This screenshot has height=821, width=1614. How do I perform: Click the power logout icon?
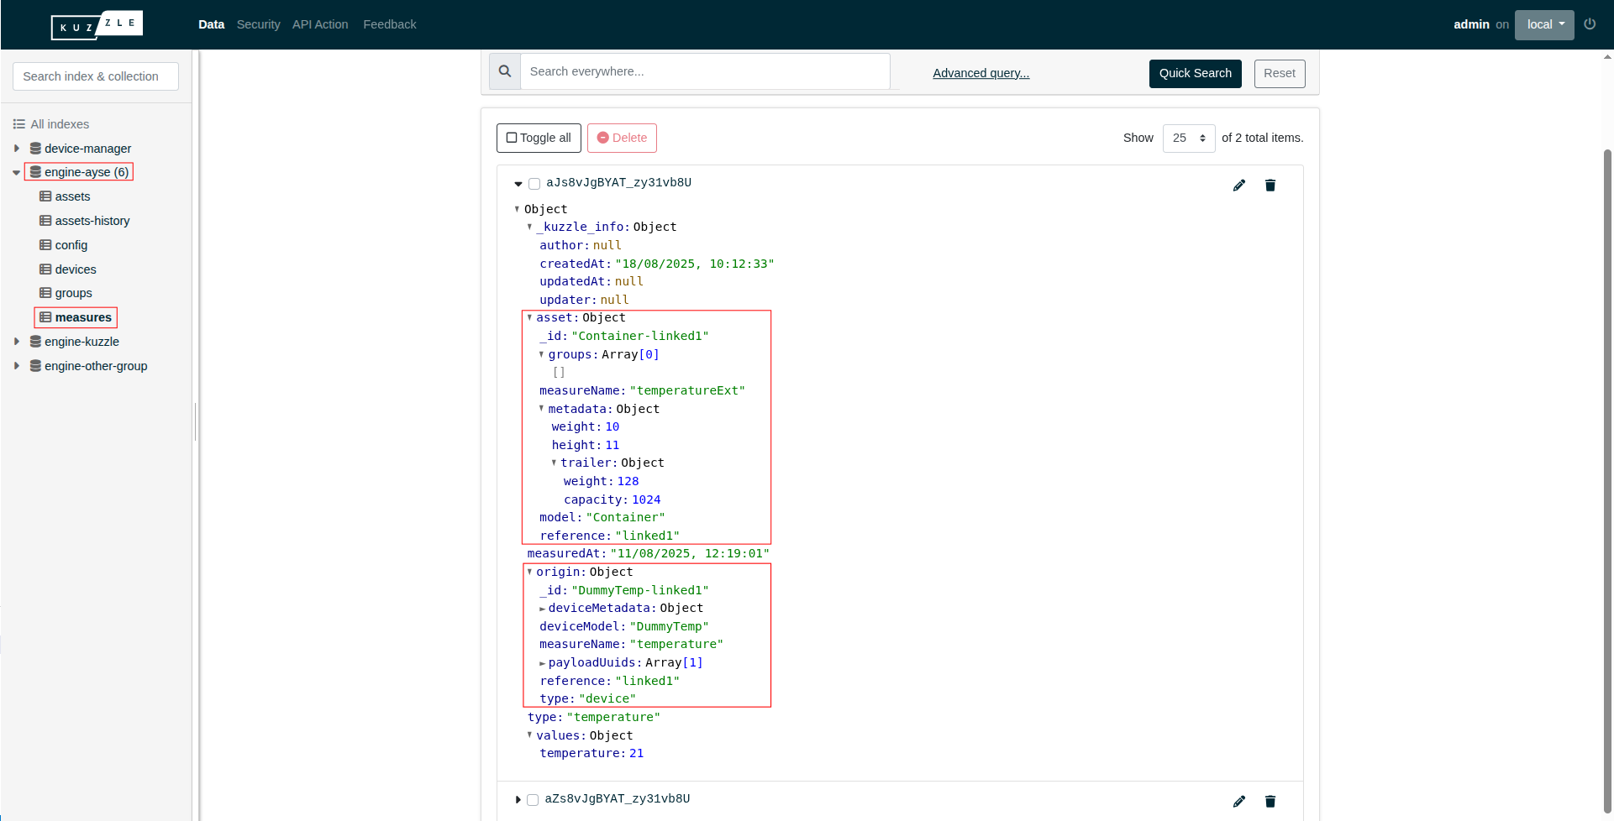(x=1590, y=24)
